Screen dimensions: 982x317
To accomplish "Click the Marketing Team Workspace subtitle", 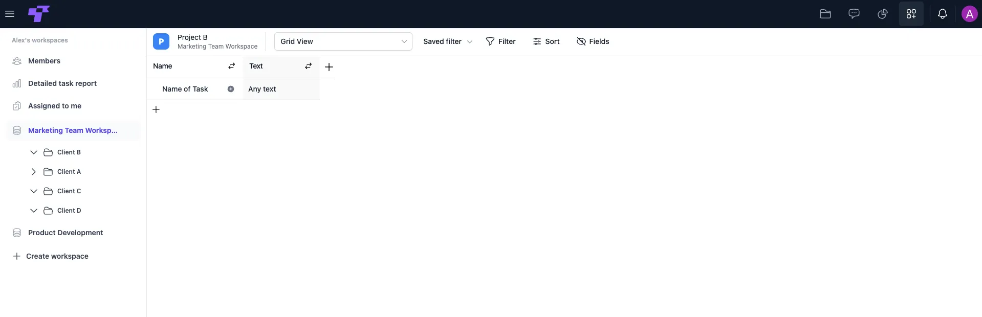I will pos(217,47).
